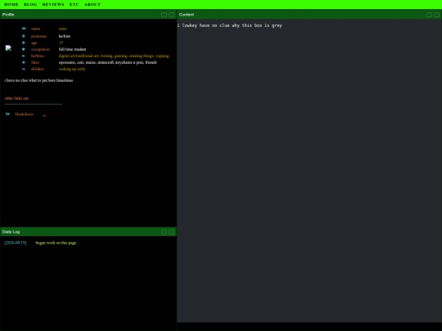The width and height of the screenshot is (442, 331).
Task: Click the 'age' label
Action: point(34,42)
